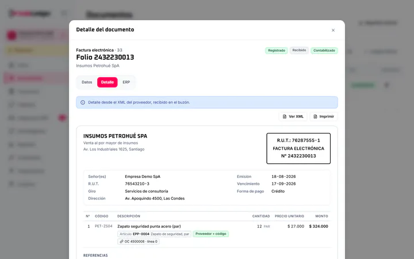Click the Servicios de consultoría value
This screenshot has width=414, height=259.
(x=147, y=191)
